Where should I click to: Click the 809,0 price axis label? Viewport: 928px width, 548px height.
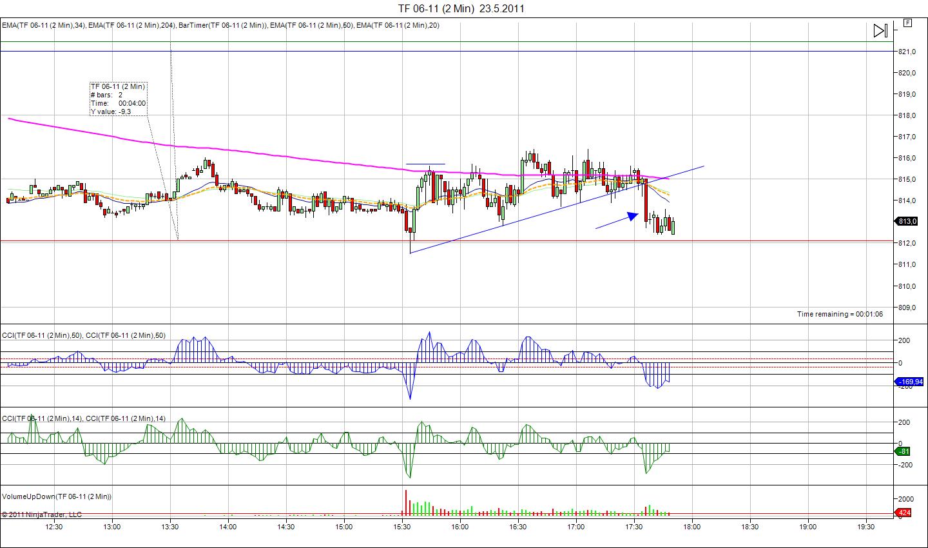907,308
